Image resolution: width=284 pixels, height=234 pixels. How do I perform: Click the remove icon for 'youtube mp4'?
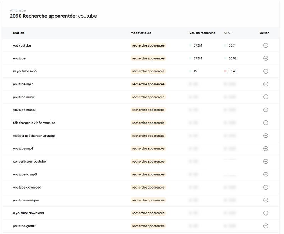[266, 148]
